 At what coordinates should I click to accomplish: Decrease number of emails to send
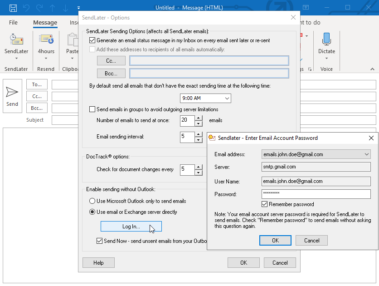coord(199,123)
